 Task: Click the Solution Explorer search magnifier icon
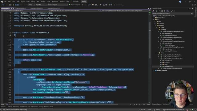(191, 14)
